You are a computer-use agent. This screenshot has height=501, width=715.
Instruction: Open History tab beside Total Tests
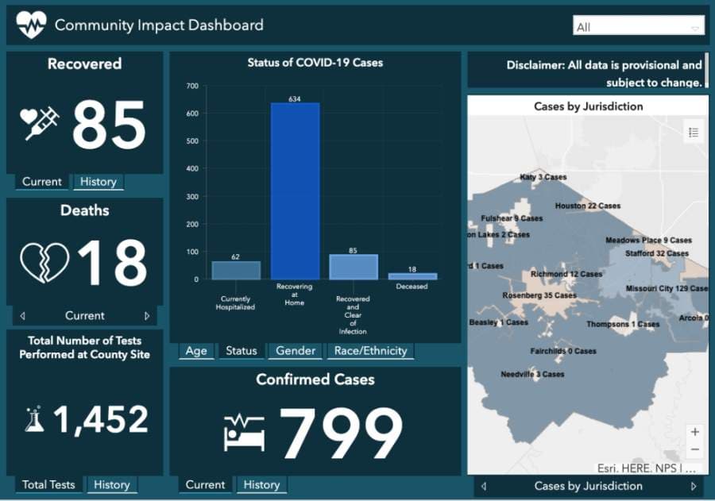point(112,484)
